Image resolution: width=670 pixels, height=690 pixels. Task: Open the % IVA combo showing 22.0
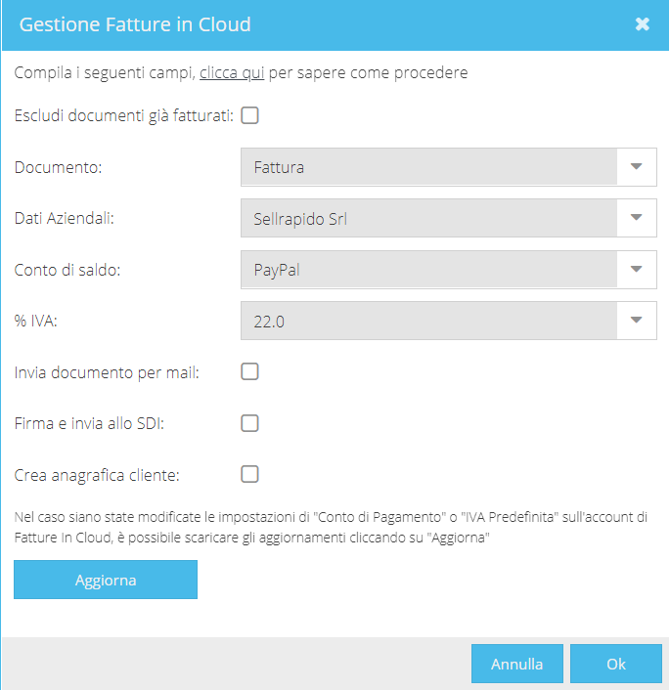tap(448, 321)
